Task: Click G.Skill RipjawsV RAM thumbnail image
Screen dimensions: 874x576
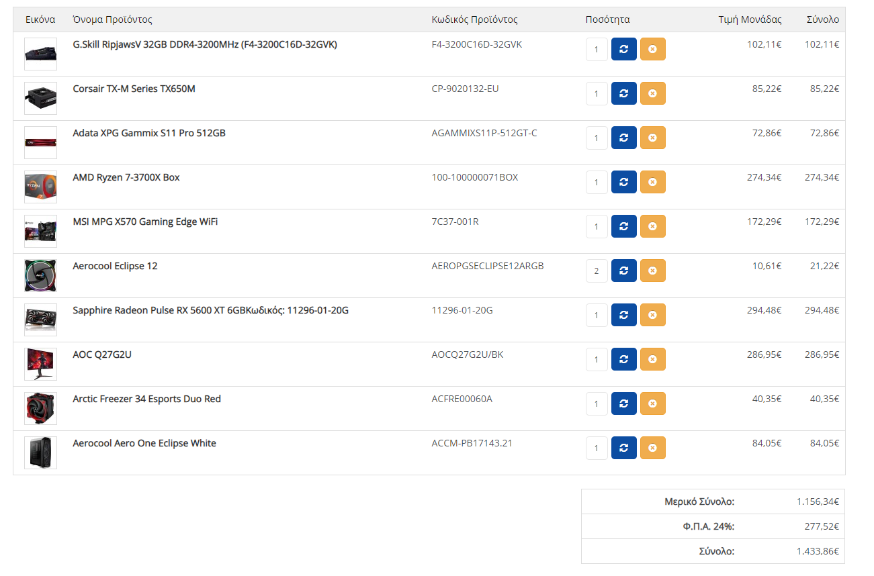Action: (40, 54)
